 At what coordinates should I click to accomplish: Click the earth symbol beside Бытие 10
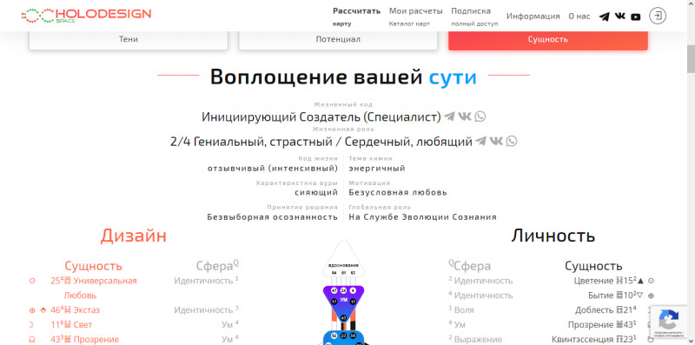click(651, 295)
